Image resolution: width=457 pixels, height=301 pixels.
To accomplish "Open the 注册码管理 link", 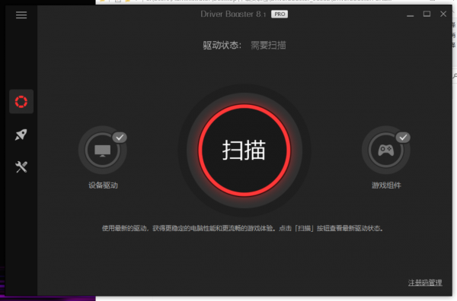I will pyautogui.click(x=425, y=283).
